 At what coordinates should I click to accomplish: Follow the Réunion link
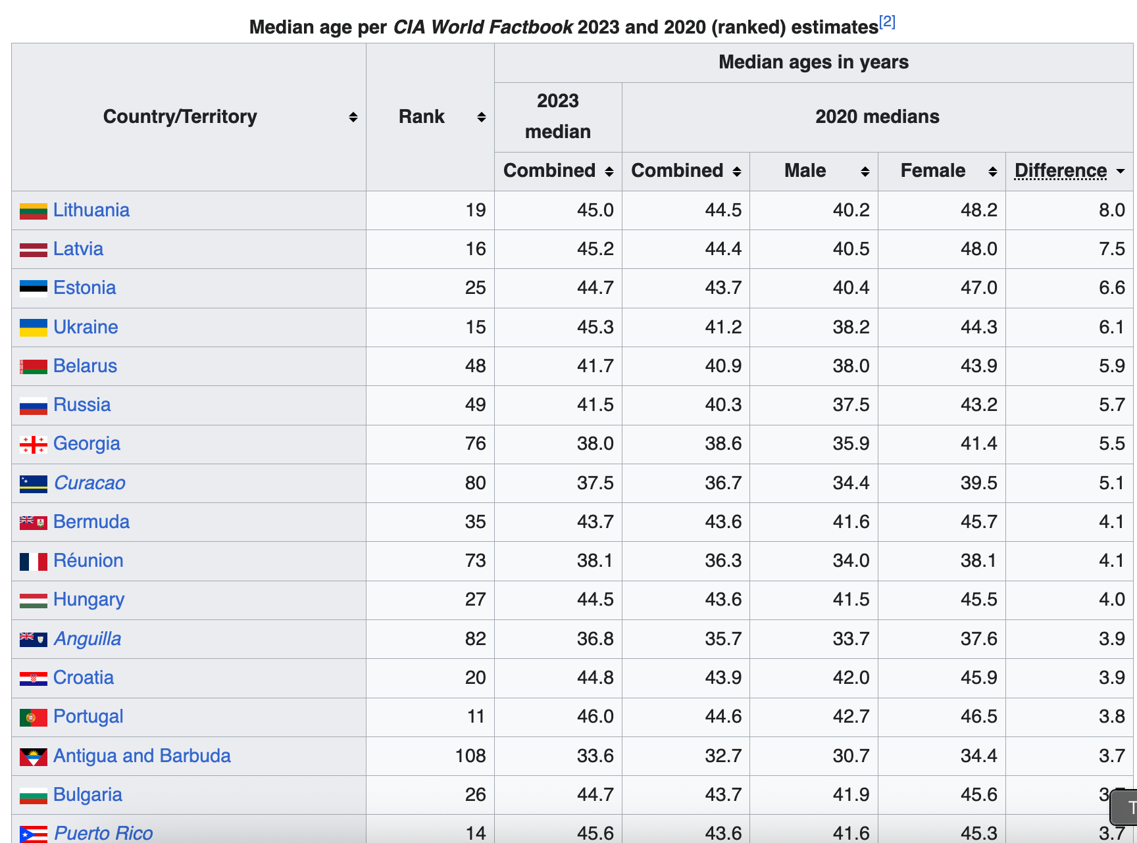[88, 561]
